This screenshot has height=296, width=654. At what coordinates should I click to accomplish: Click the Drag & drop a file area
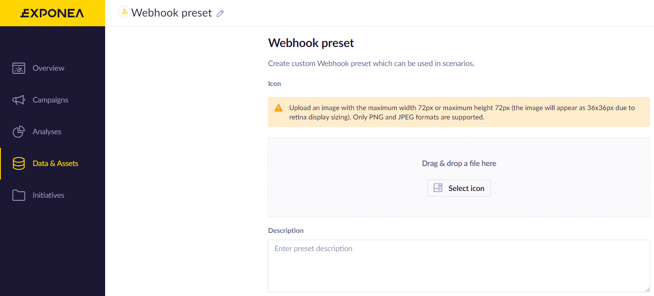coord(459,177)
